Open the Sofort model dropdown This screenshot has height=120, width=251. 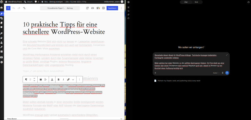click(216, 73)
